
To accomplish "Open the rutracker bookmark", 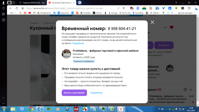I will pos(85,13).
